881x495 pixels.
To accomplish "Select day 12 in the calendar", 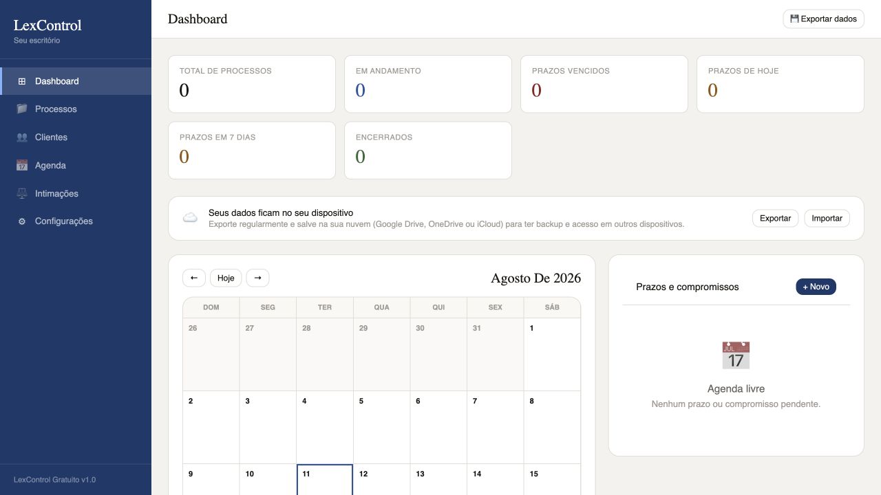I will [381, 480].
